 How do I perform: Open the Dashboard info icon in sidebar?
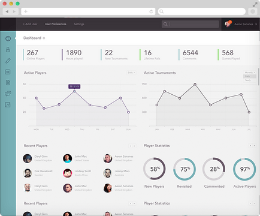8,38
